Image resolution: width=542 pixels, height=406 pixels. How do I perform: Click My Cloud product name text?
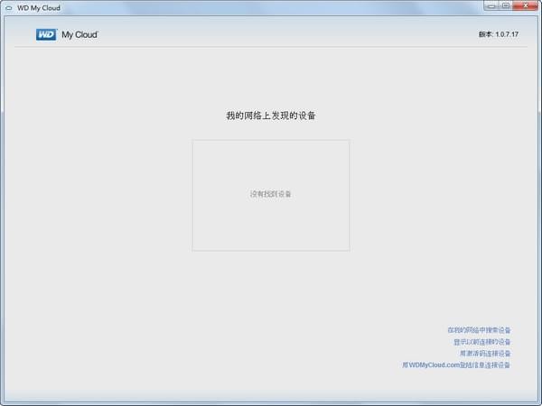pos(79,35)
